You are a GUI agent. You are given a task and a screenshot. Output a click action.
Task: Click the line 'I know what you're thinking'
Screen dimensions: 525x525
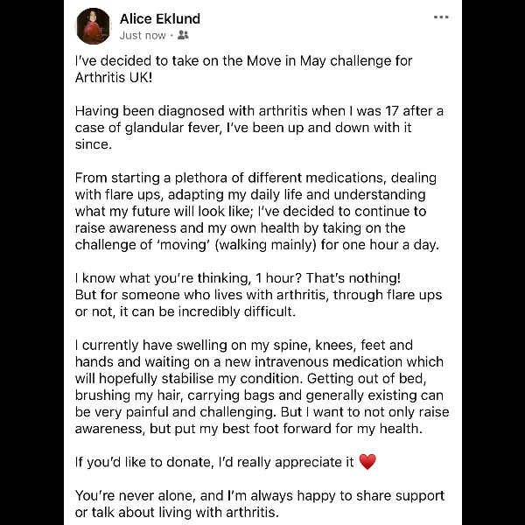[x=238, y=278]
